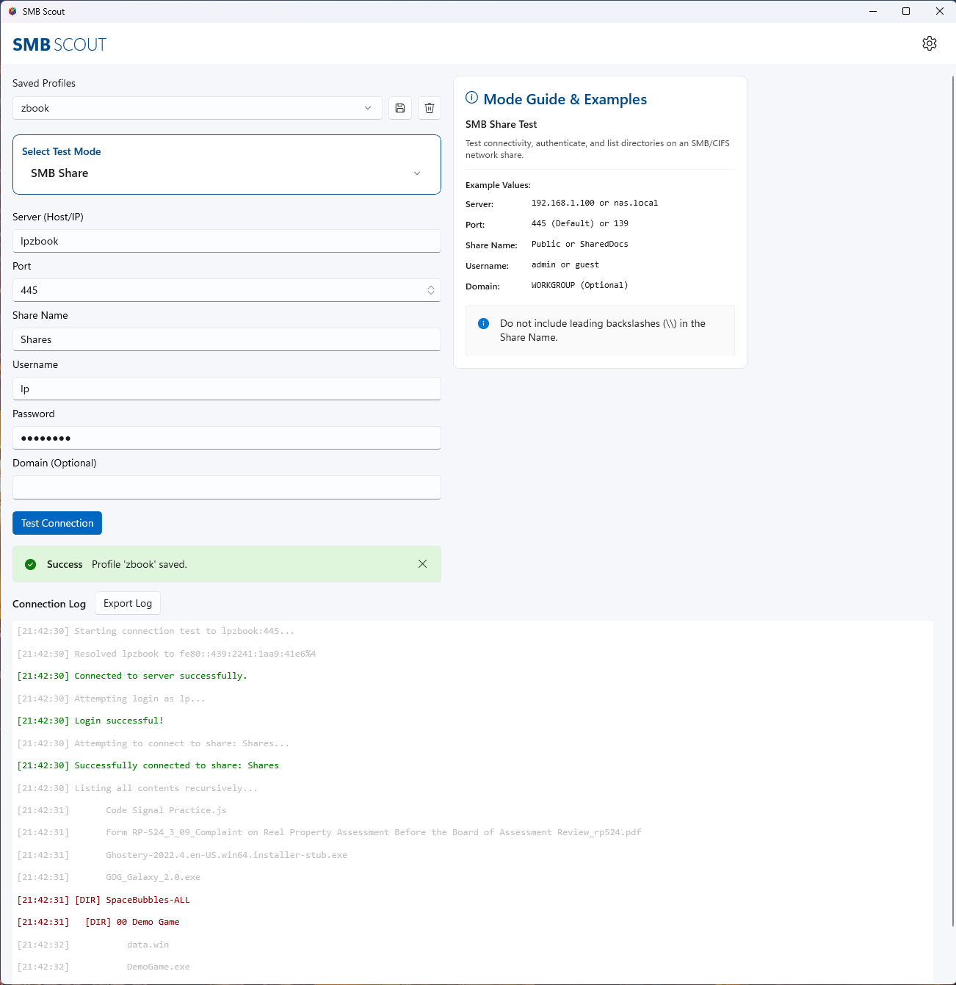Viewport: 956px width, 985px height.
Task: Click the Username input field
Action: point(227,389)
